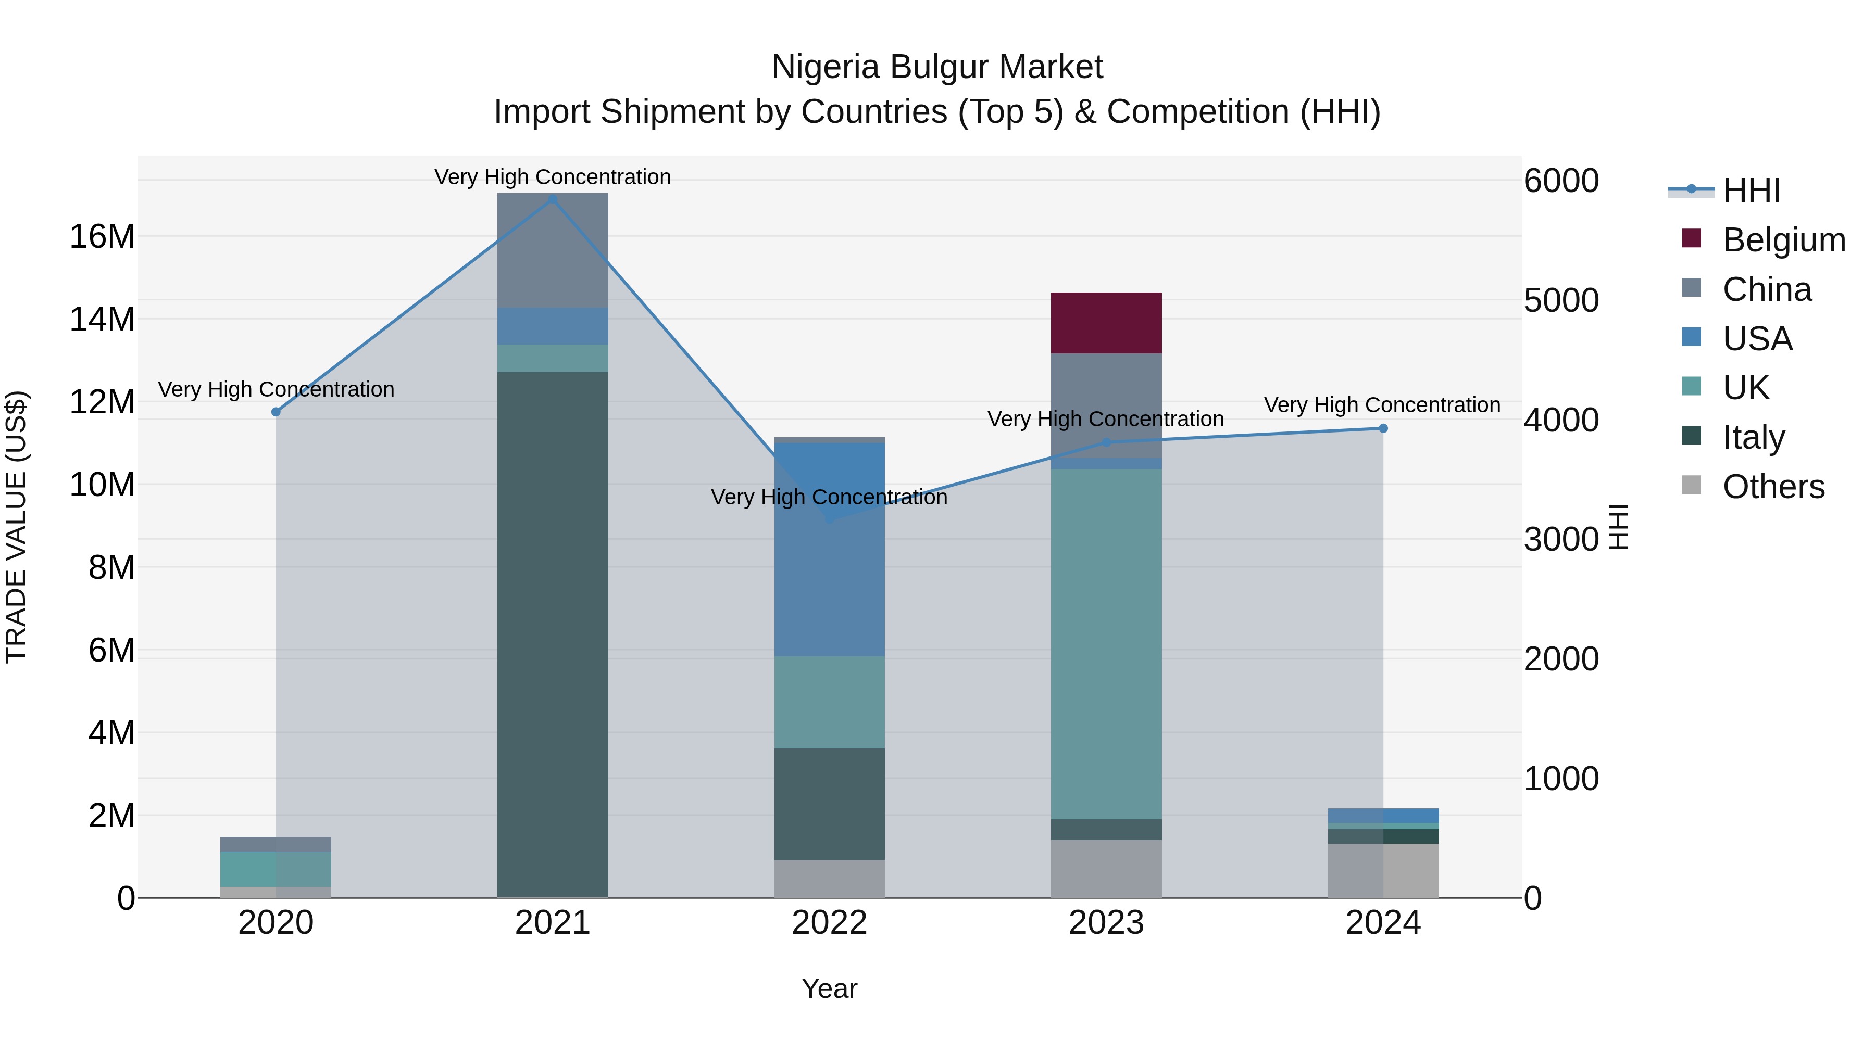Click the 2020 x-axis year label

pyautogui.click(x=276, y=923)
